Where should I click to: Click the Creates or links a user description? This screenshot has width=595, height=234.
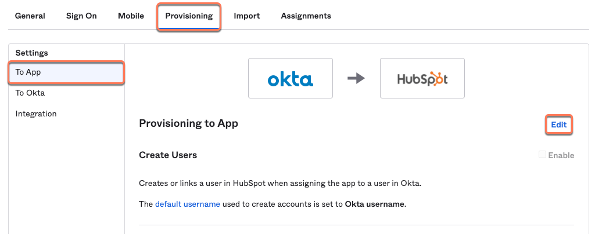280,184
